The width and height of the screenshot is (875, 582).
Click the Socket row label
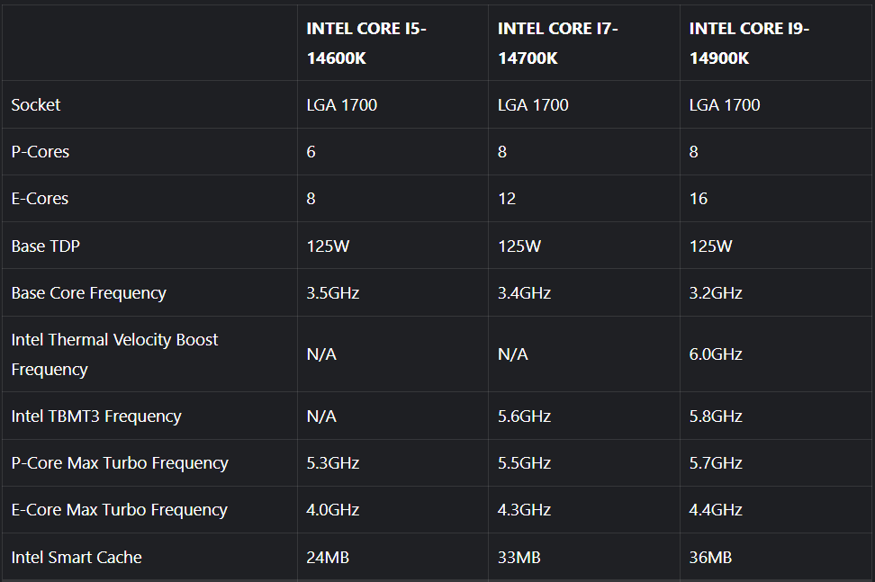[35, 104]
